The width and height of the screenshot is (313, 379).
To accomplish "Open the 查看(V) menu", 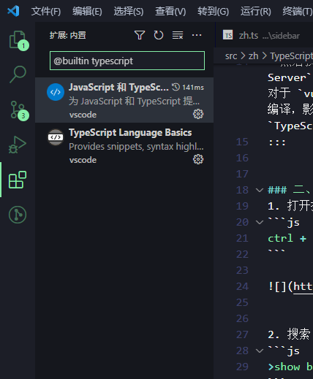I will [170, 11].
